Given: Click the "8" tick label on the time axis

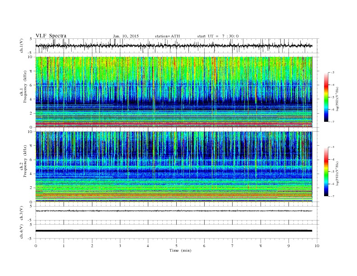Looking at the screenshot, I should click(261, 246).
